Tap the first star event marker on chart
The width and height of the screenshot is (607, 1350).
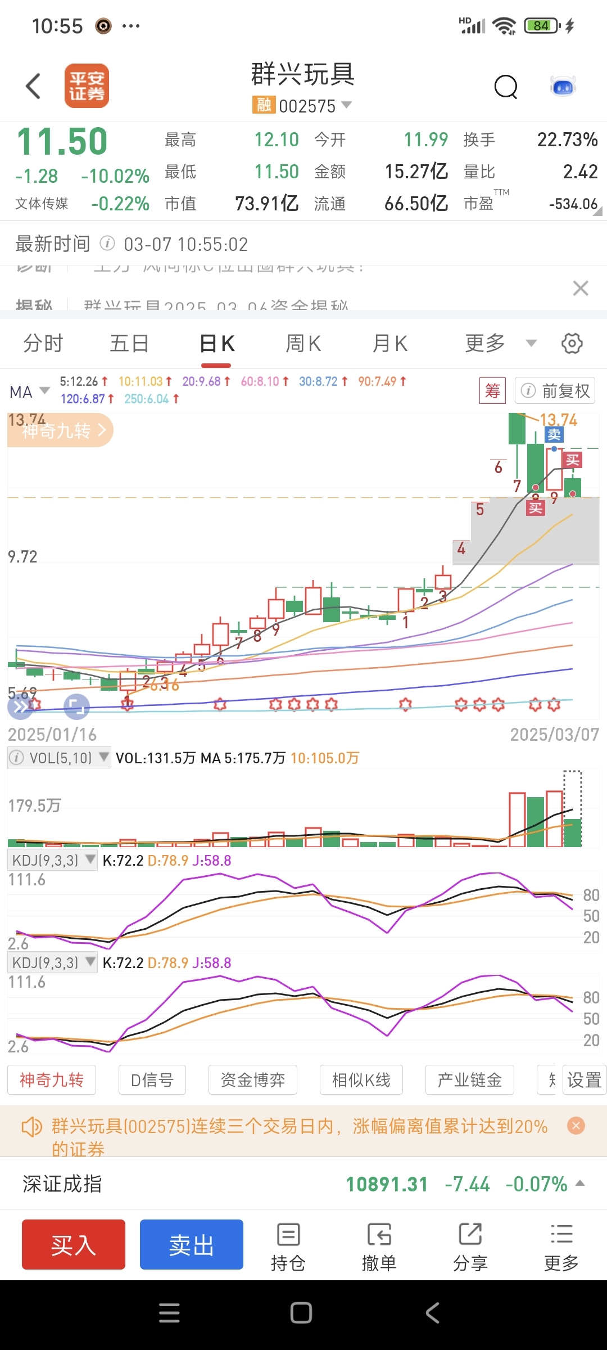[x=34, y=703]
